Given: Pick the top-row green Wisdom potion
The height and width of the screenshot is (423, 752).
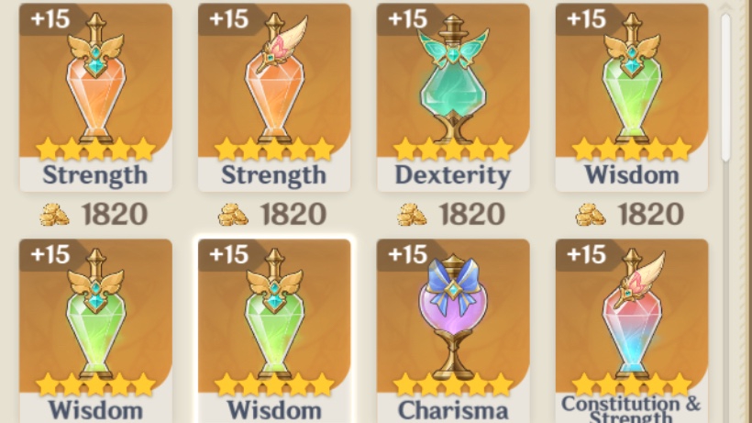Looking at the screenshot, I should point(632,97).
